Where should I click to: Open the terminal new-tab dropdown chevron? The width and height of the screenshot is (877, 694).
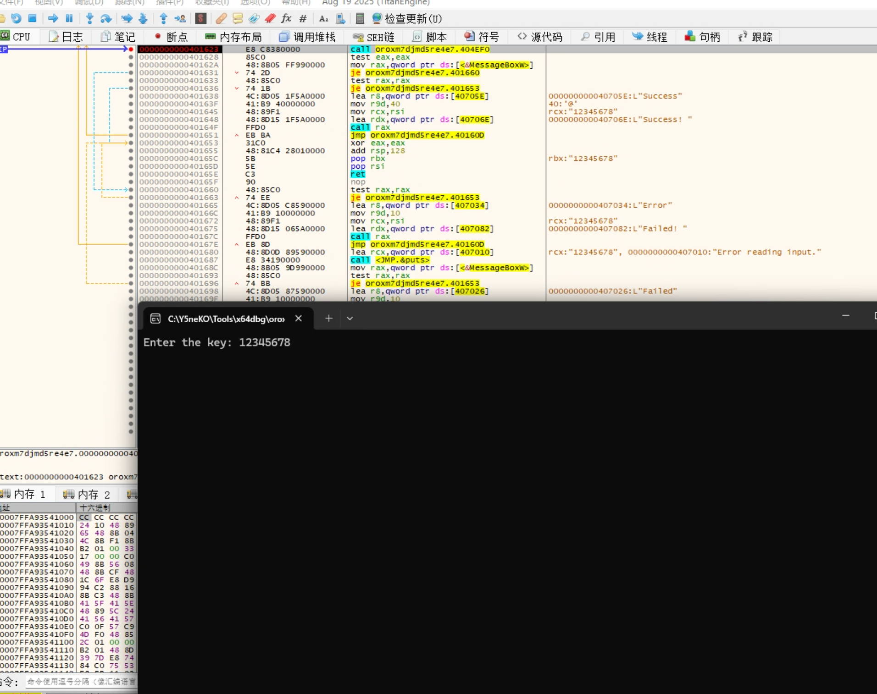(350, 318)
